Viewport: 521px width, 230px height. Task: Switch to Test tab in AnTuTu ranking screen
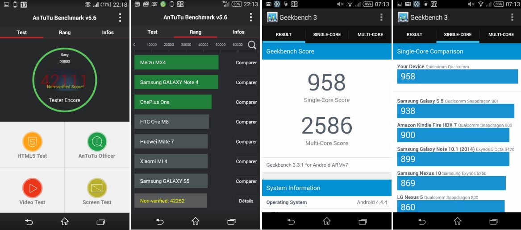tap(153, 32)
